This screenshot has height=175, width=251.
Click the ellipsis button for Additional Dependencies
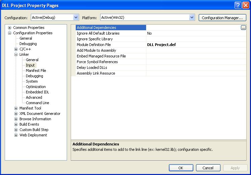pyautogui.click(x=243, y=28)
